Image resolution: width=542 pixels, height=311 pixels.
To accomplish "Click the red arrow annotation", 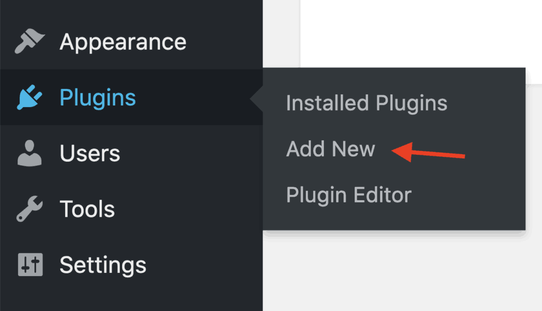I will pyautogui.click(x=428, y=152).
